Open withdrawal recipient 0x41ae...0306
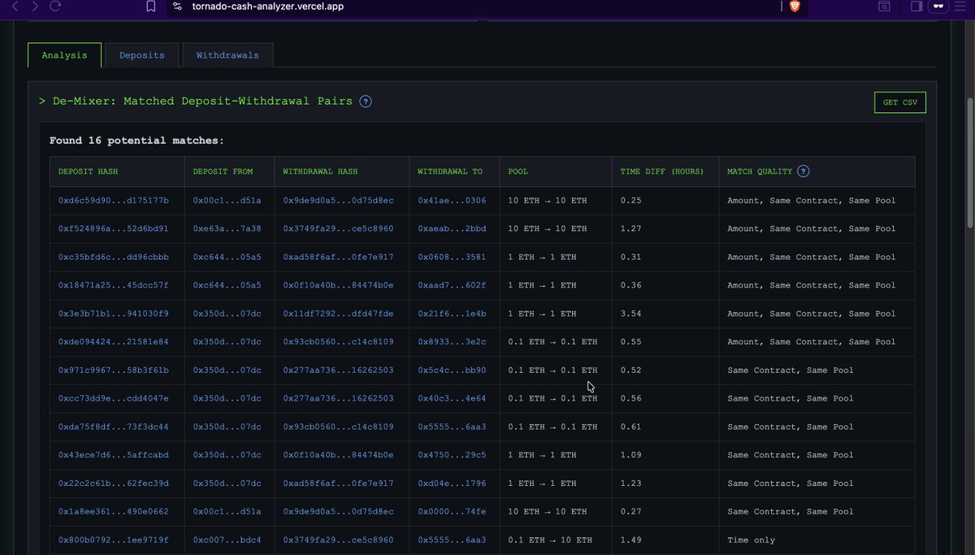This screenshot has height=555, width=975. point(452,200)
